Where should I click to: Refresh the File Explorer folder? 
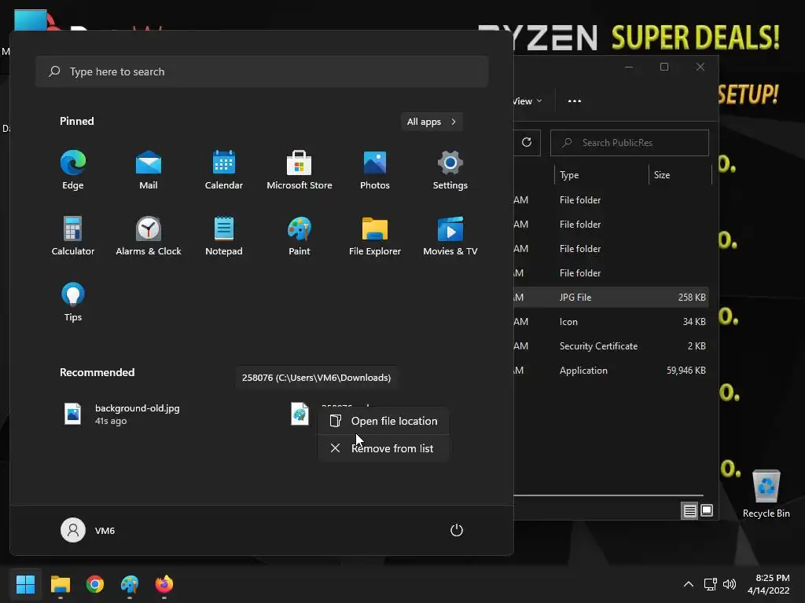pos(527,143)
